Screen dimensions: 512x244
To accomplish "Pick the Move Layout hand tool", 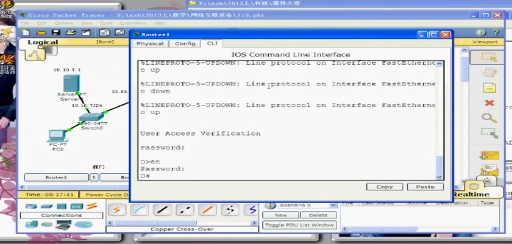I will [489, 73].
